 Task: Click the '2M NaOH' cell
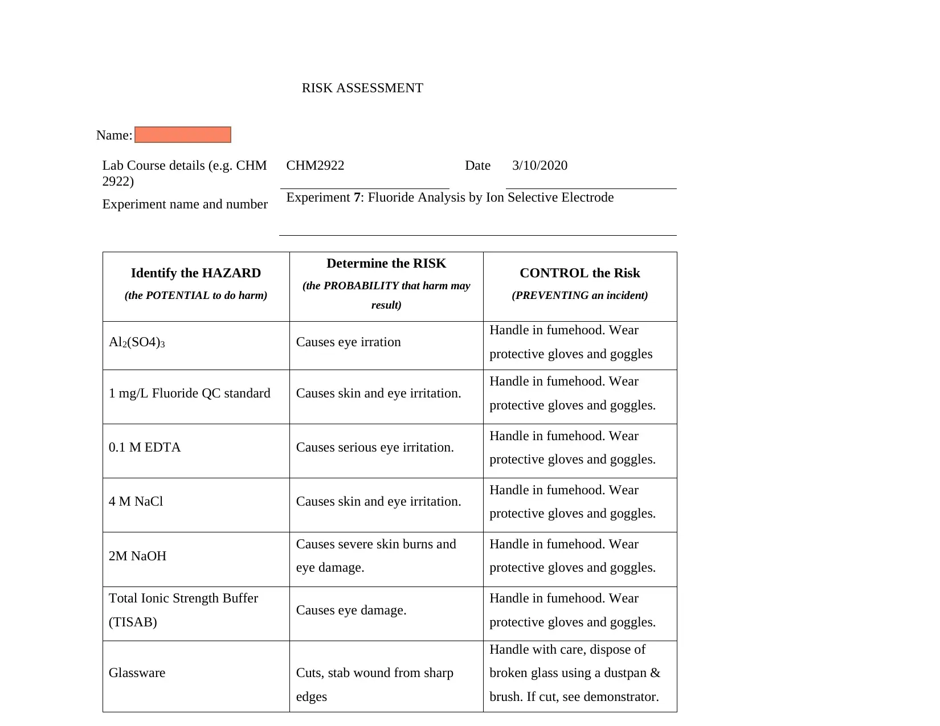[196, 559]
